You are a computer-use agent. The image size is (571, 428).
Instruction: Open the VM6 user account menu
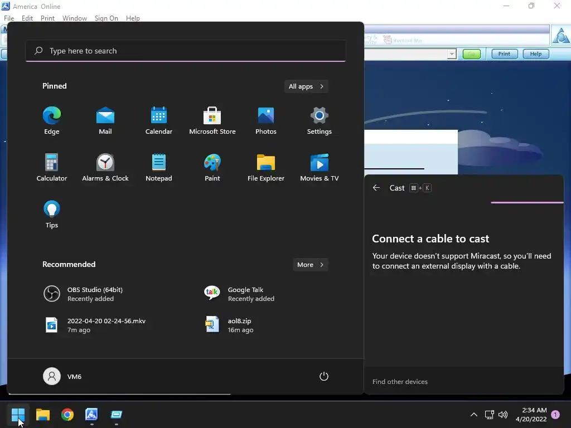pyautogui.click(x=62, y=376)
